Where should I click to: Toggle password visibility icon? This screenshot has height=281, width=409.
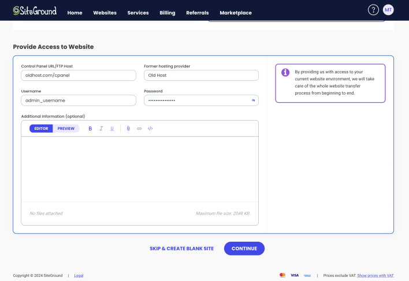[253, 100]
